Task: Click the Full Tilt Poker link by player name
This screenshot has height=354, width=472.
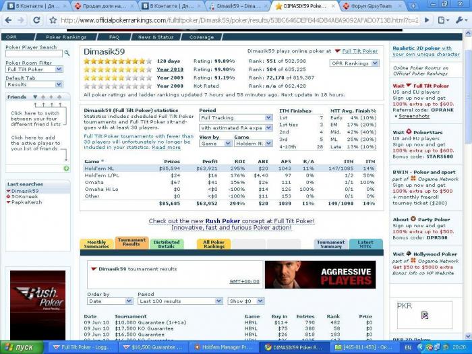Action: point(359,51)
